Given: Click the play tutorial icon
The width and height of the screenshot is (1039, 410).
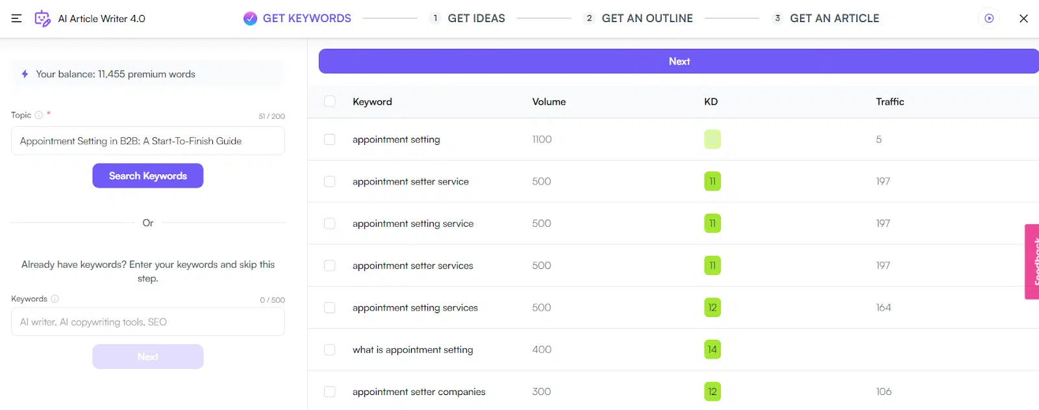Looking at the screenshot, I should pos(989,18).
